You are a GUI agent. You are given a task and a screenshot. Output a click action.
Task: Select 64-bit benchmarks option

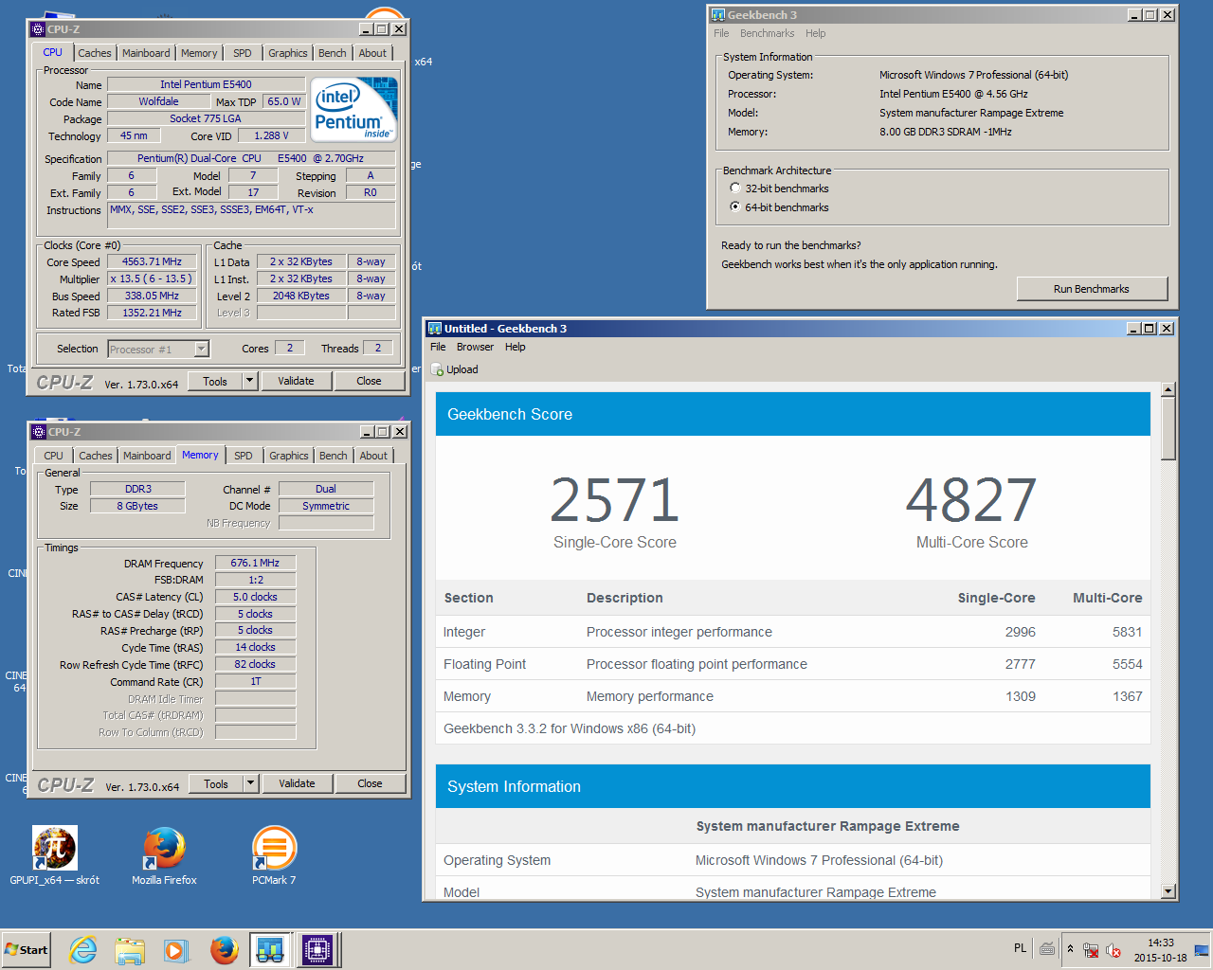(x=735, y=207)
